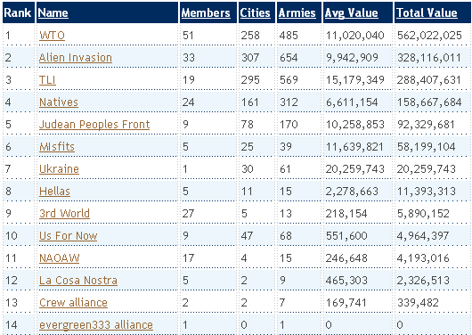Sort by Total Value column header
The height and width of the screenshot is (335, 472).
pyautogui.click(x=427, y=13)
